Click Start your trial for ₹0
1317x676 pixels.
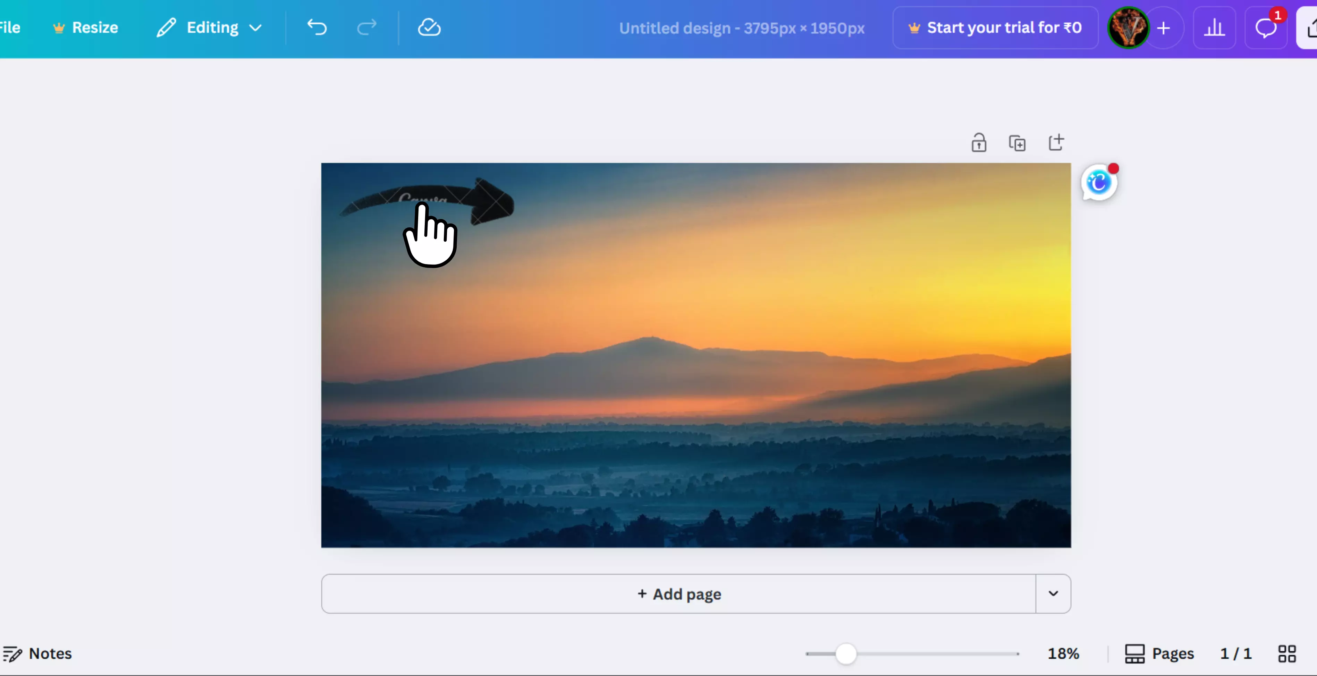(x=995, y=28)
